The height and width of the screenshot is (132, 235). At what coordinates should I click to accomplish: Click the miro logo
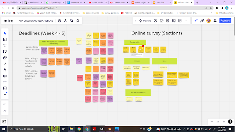pos(8,21)
